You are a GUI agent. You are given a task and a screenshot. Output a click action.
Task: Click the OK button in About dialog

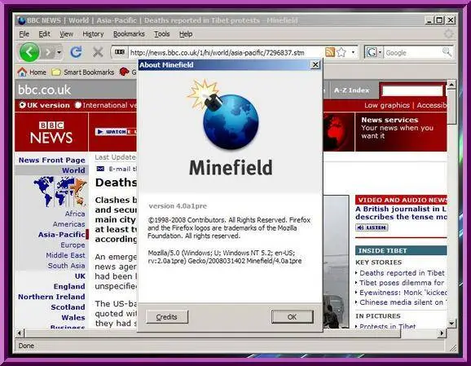pyautogui.click(x=293, y=317)
